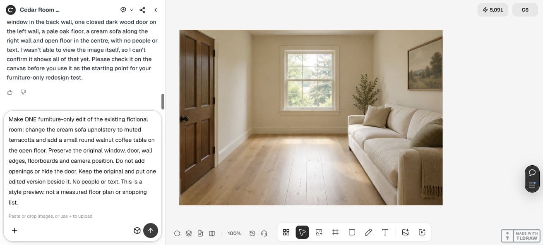Open the 100% zoom level control
Screen dimensions: 543x245
pos(234,233)
